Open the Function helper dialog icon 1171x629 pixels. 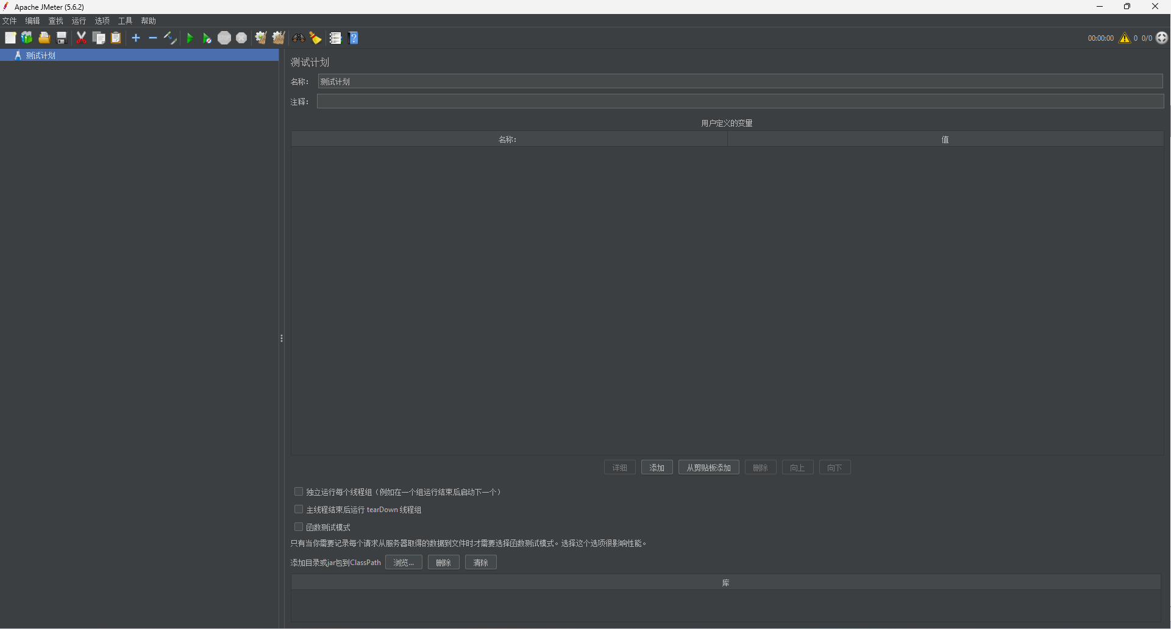coord(335,38)
